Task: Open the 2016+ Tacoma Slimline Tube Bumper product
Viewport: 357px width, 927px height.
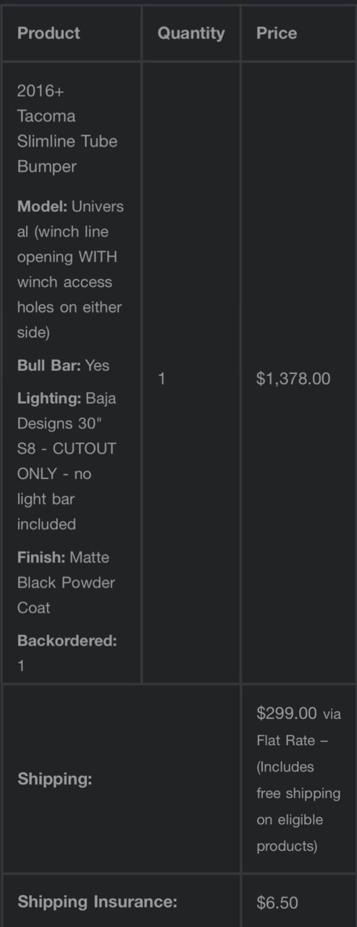Action: pyautogui.click(x=67, y=128)
